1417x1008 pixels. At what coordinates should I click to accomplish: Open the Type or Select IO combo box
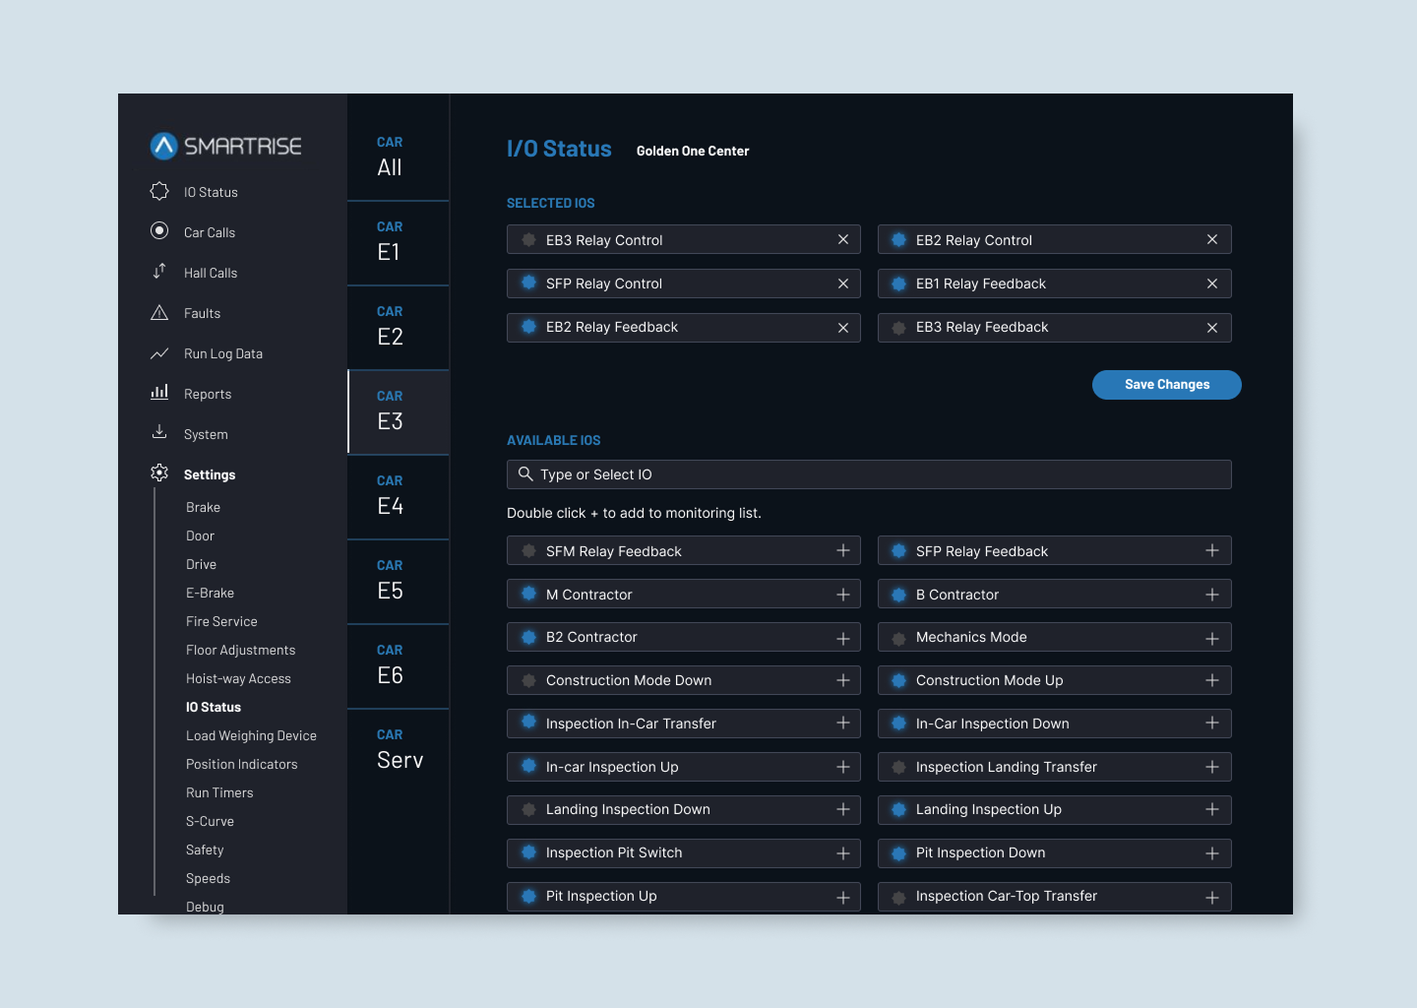869,474
